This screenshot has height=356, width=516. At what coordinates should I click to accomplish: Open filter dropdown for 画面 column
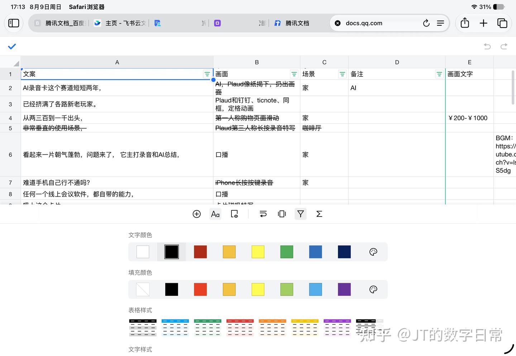294,74
